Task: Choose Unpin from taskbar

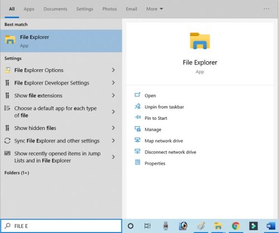Action: [164, 107]
